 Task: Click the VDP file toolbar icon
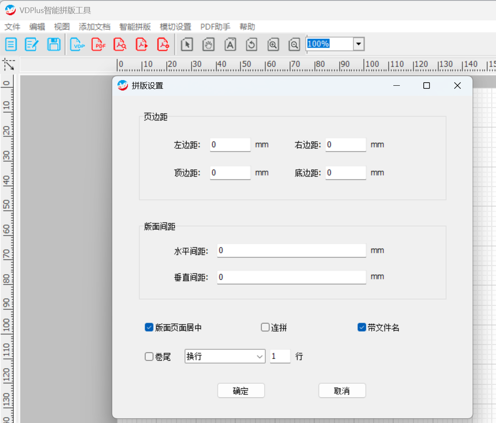77,44
